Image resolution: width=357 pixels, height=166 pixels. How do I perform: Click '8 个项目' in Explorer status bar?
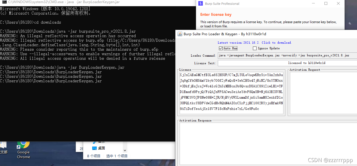[94, 156]
